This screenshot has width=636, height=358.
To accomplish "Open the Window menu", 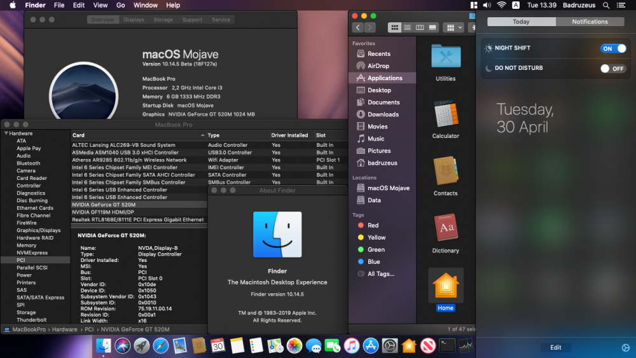I will click(x=145, y=5).
